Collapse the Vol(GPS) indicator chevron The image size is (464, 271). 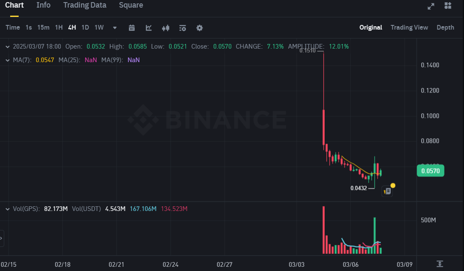pyautogui.click(x=8, y=209)
